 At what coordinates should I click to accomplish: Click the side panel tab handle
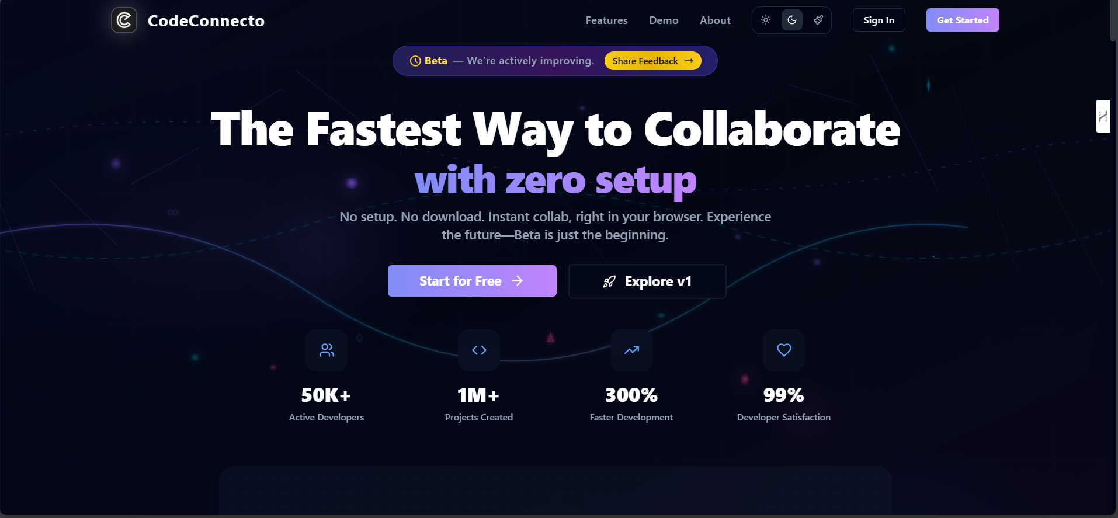click(1103, 116)
